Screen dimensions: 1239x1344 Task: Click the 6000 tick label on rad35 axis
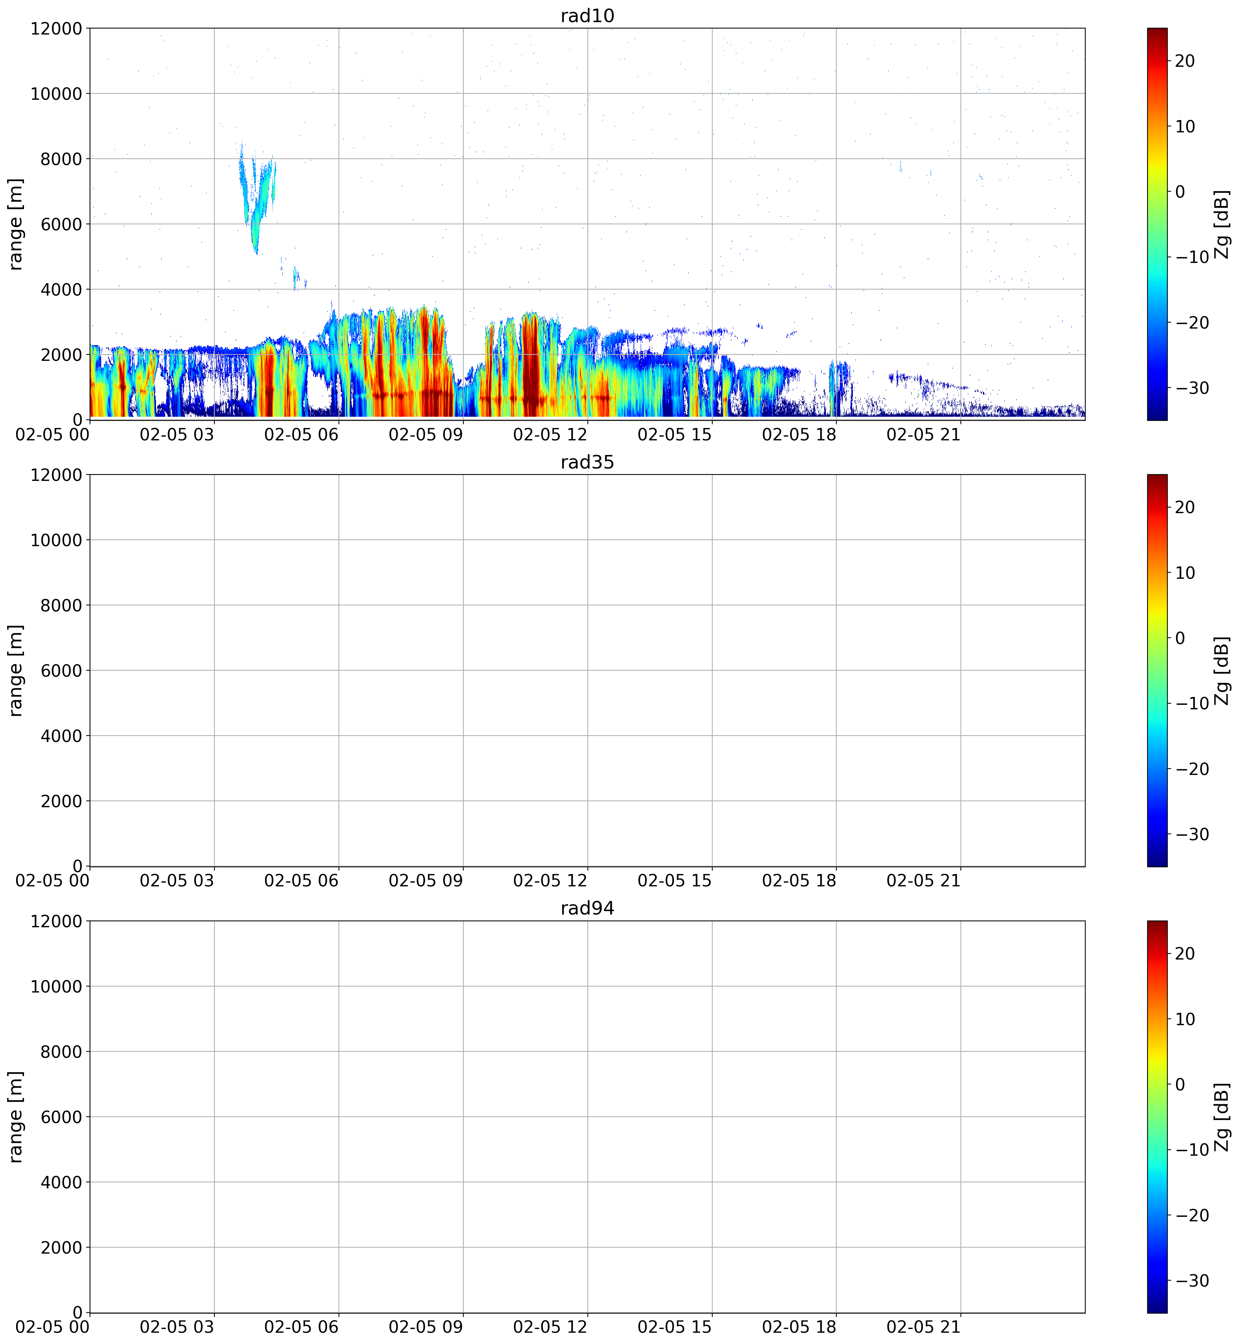[62, 670]
